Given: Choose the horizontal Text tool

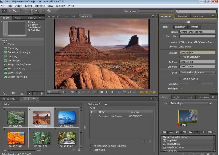Looking at the screenshot, I should click(x=26, y=11).
